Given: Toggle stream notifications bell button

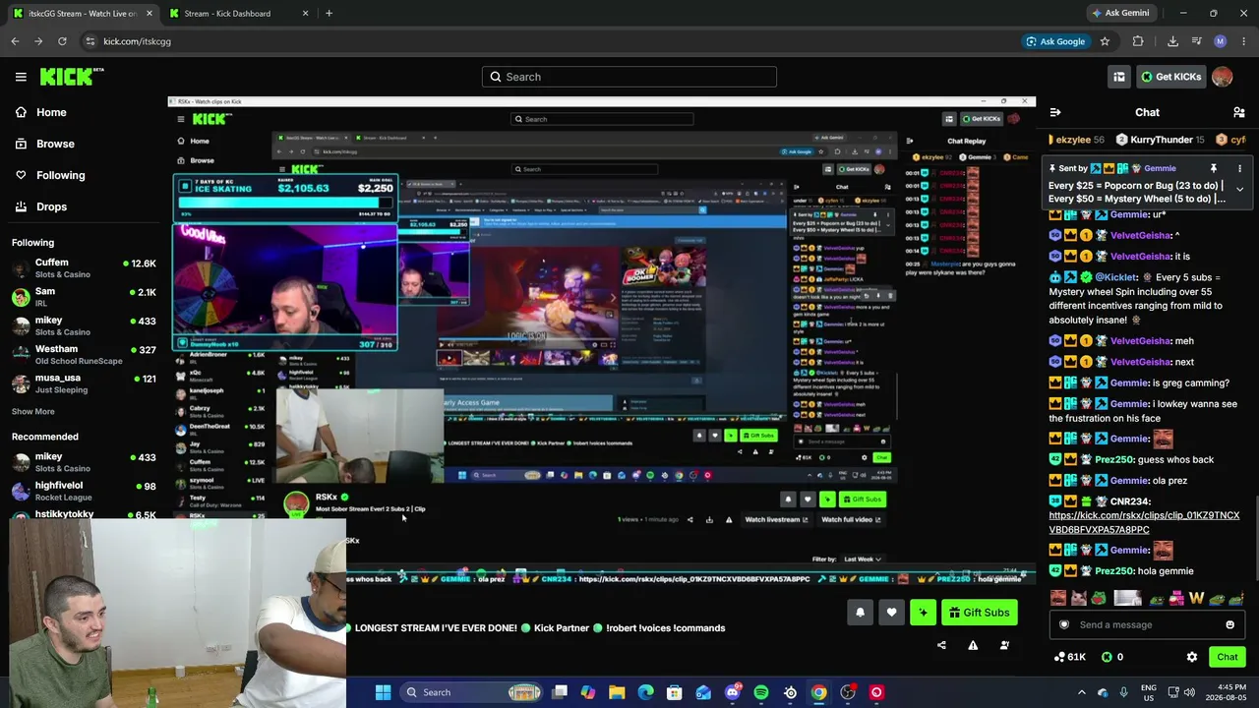Looking at the screenshot, I should click(x=860, y=613).
